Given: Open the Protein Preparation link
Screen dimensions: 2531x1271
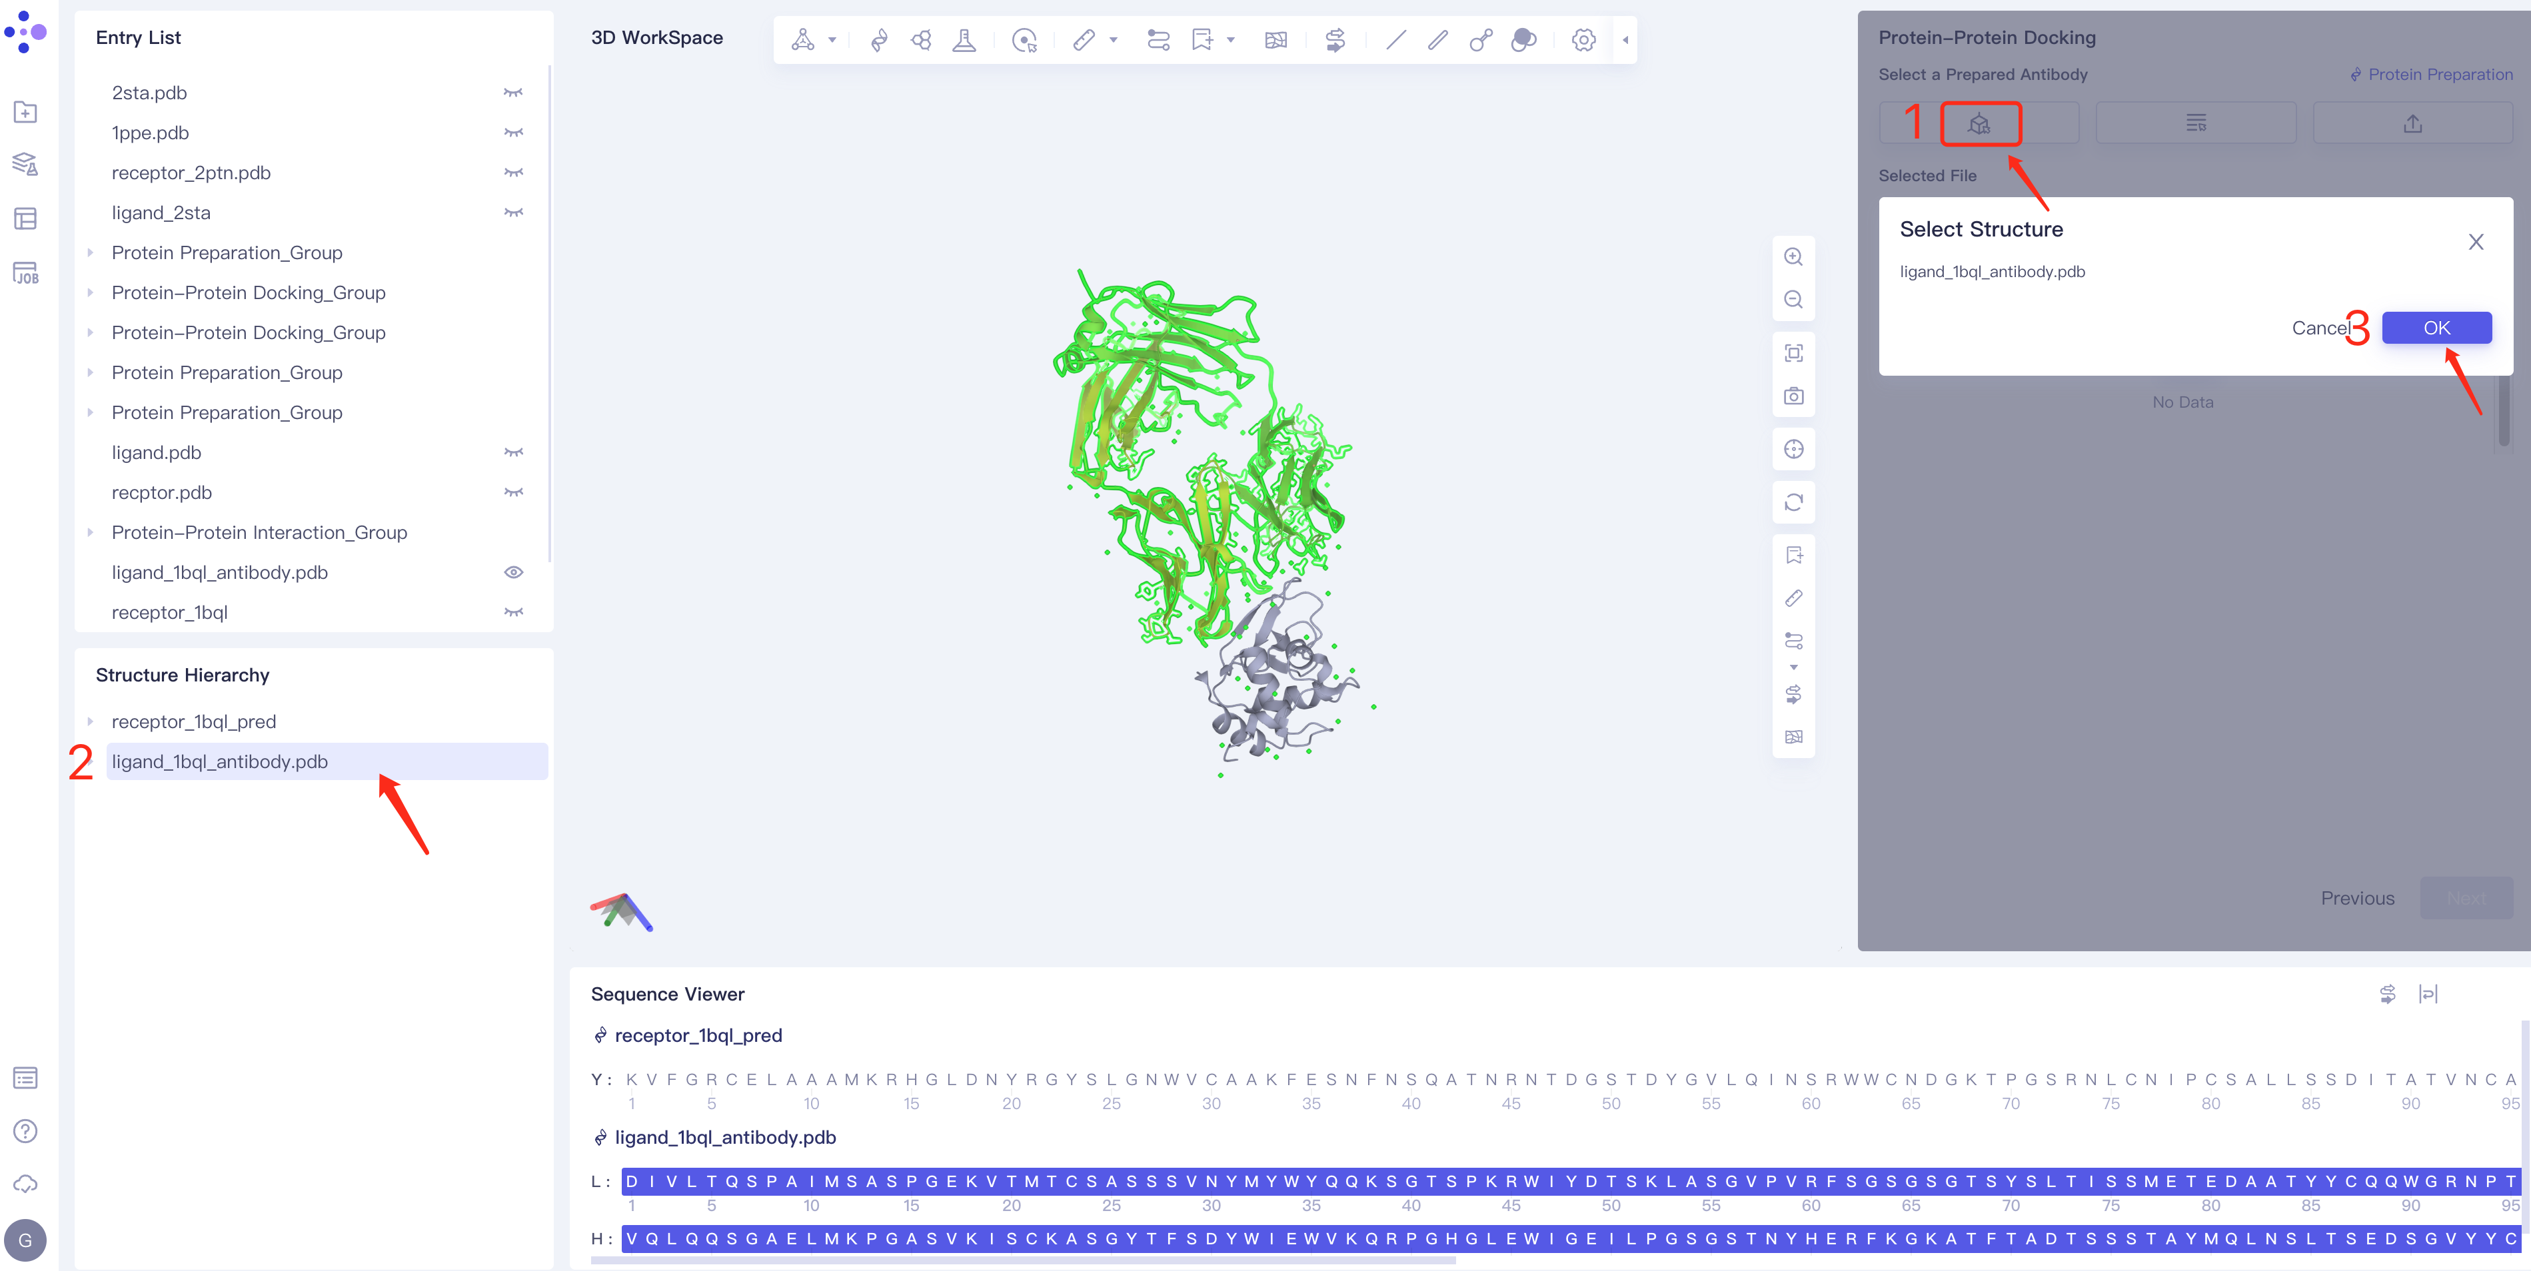Looking at the screenshot, I should pos(2431,75).
